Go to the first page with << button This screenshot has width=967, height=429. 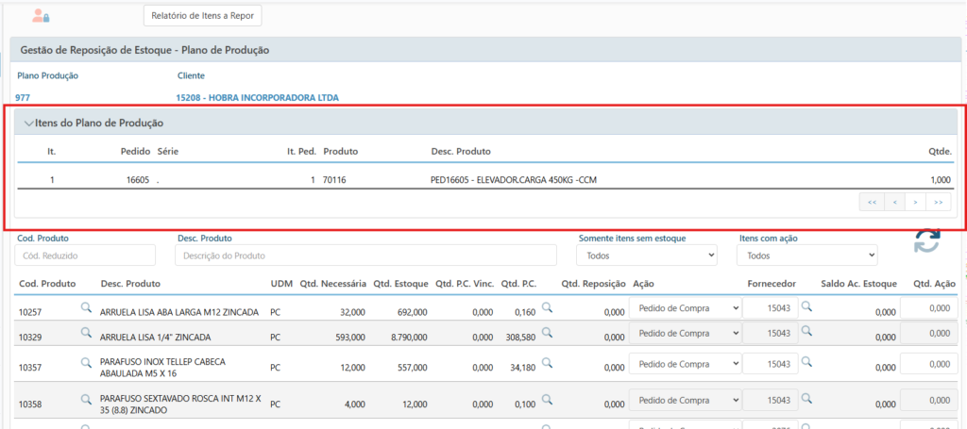coord(872,202)
